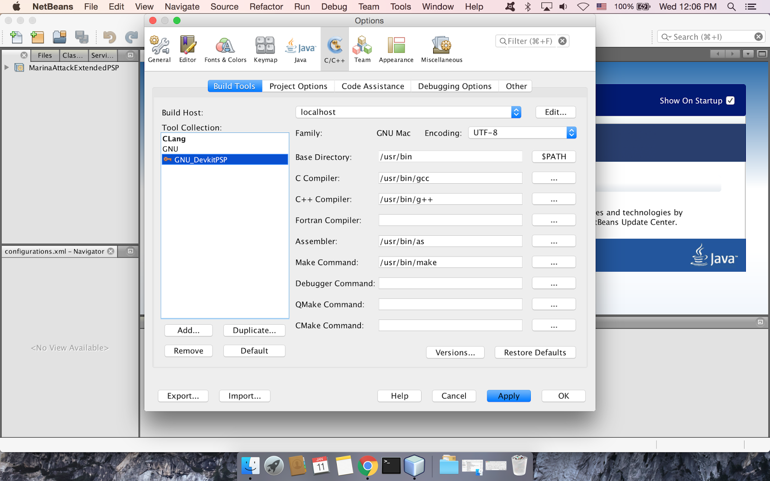Open the Files tab in projects panel
The image size is (770, 481).
point(45,55)
